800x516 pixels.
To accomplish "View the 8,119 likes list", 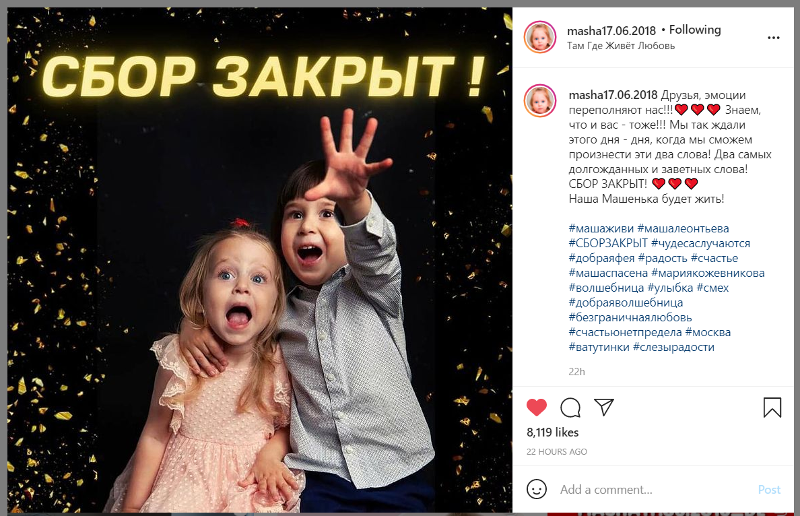I will click(x=553, y=432).
